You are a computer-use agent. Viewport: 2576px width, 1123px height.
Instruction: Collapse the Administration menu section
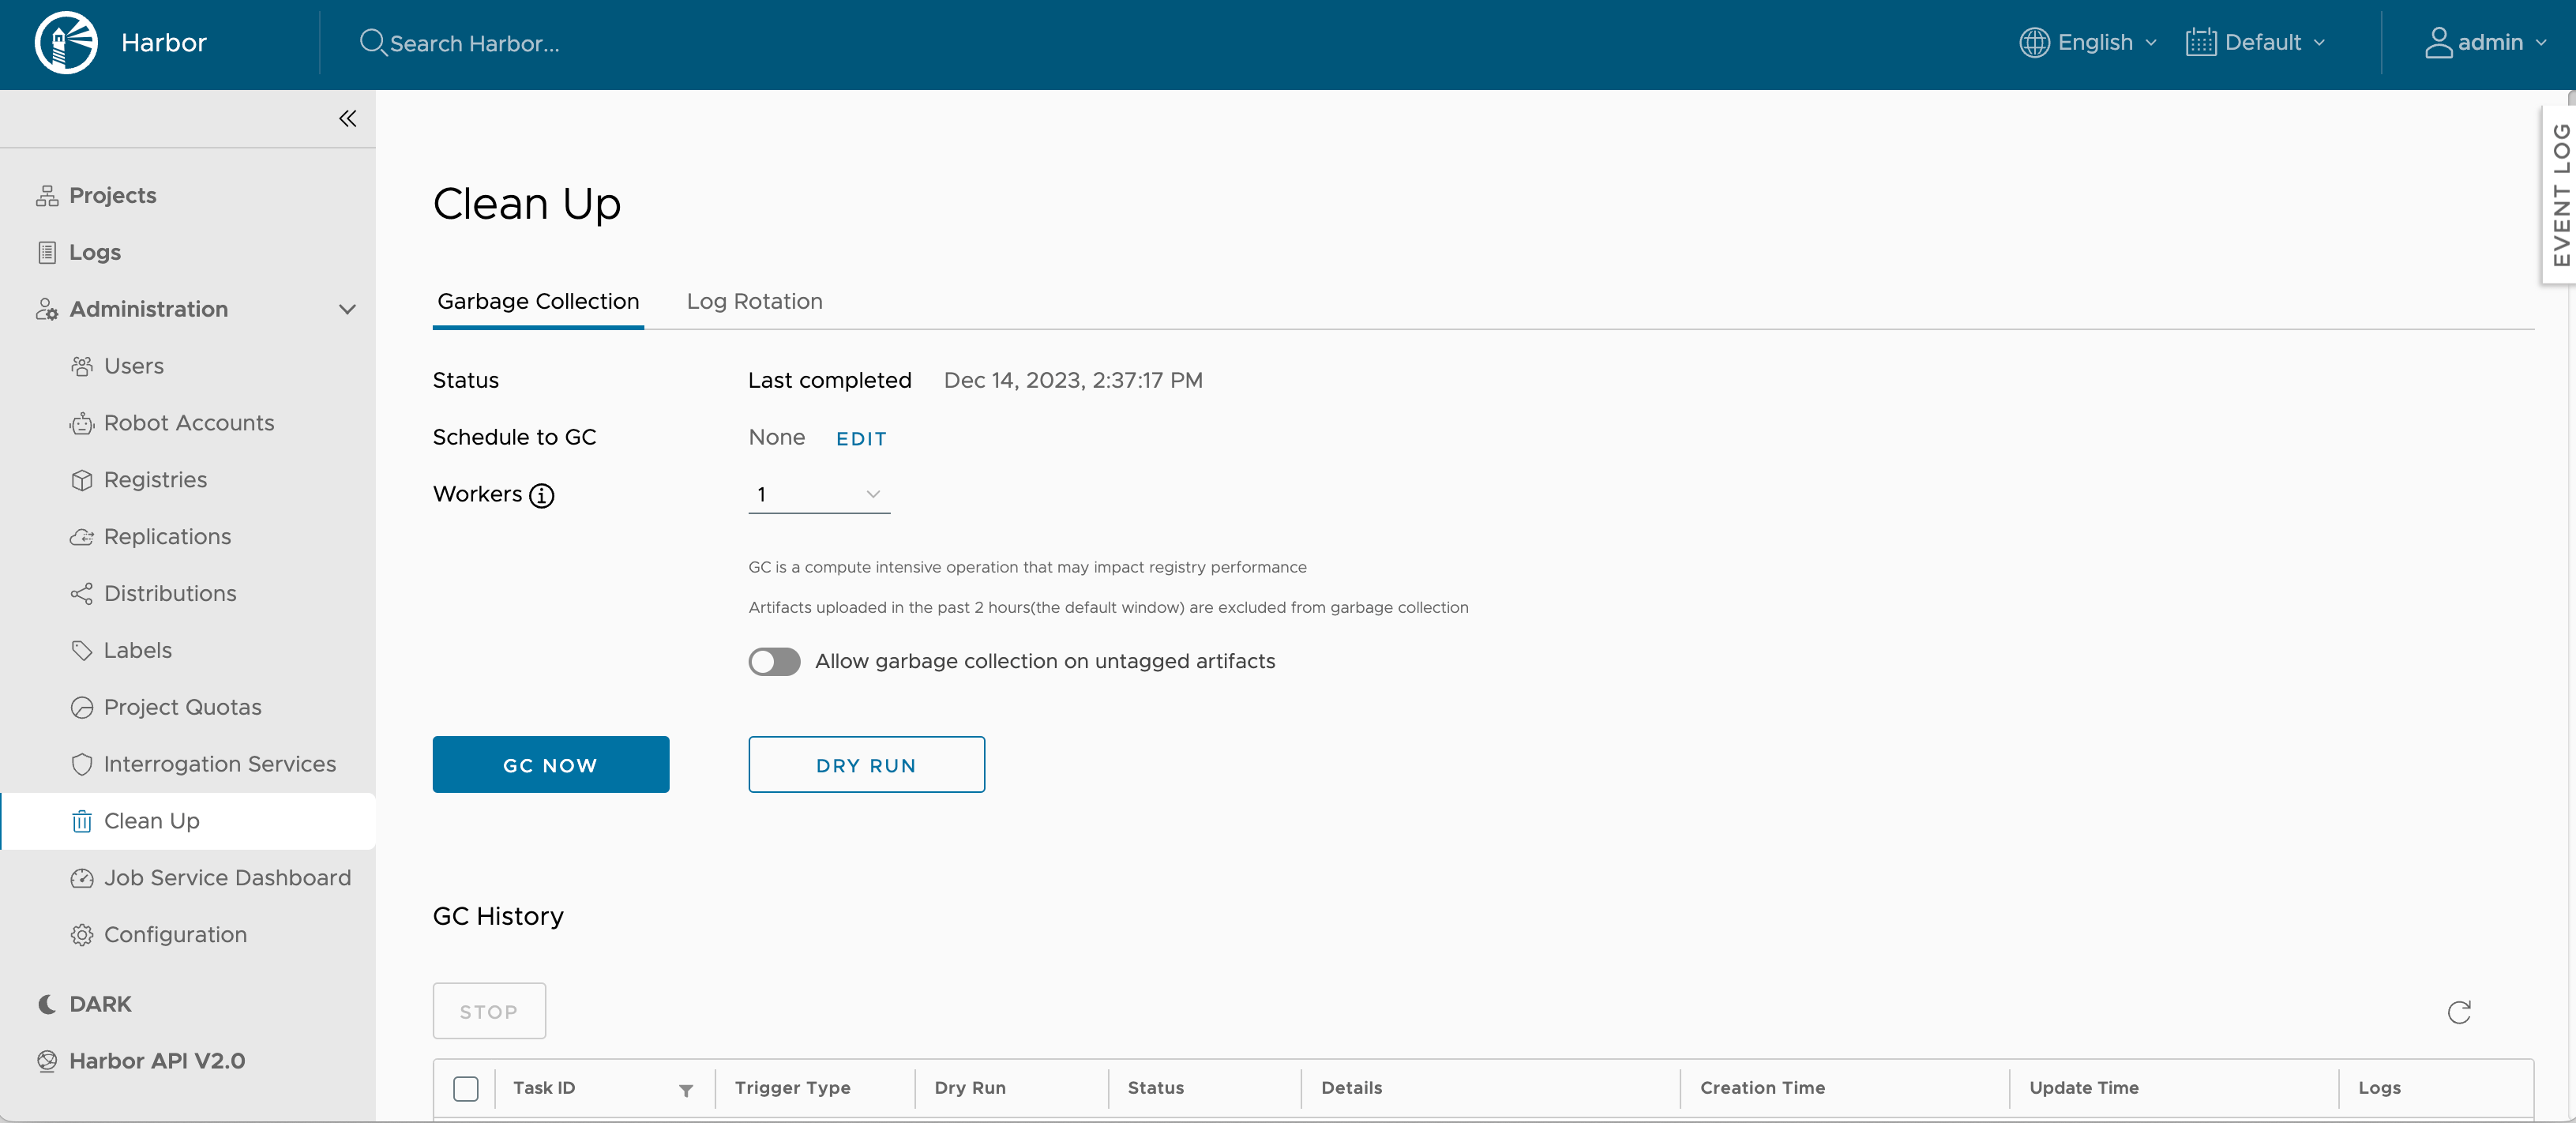(347, 309)
